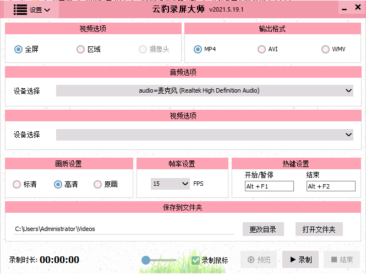Minimize the 云豹录屏大师 window
The height and width of the screenshot is (274, 366).
coord(344,9)
